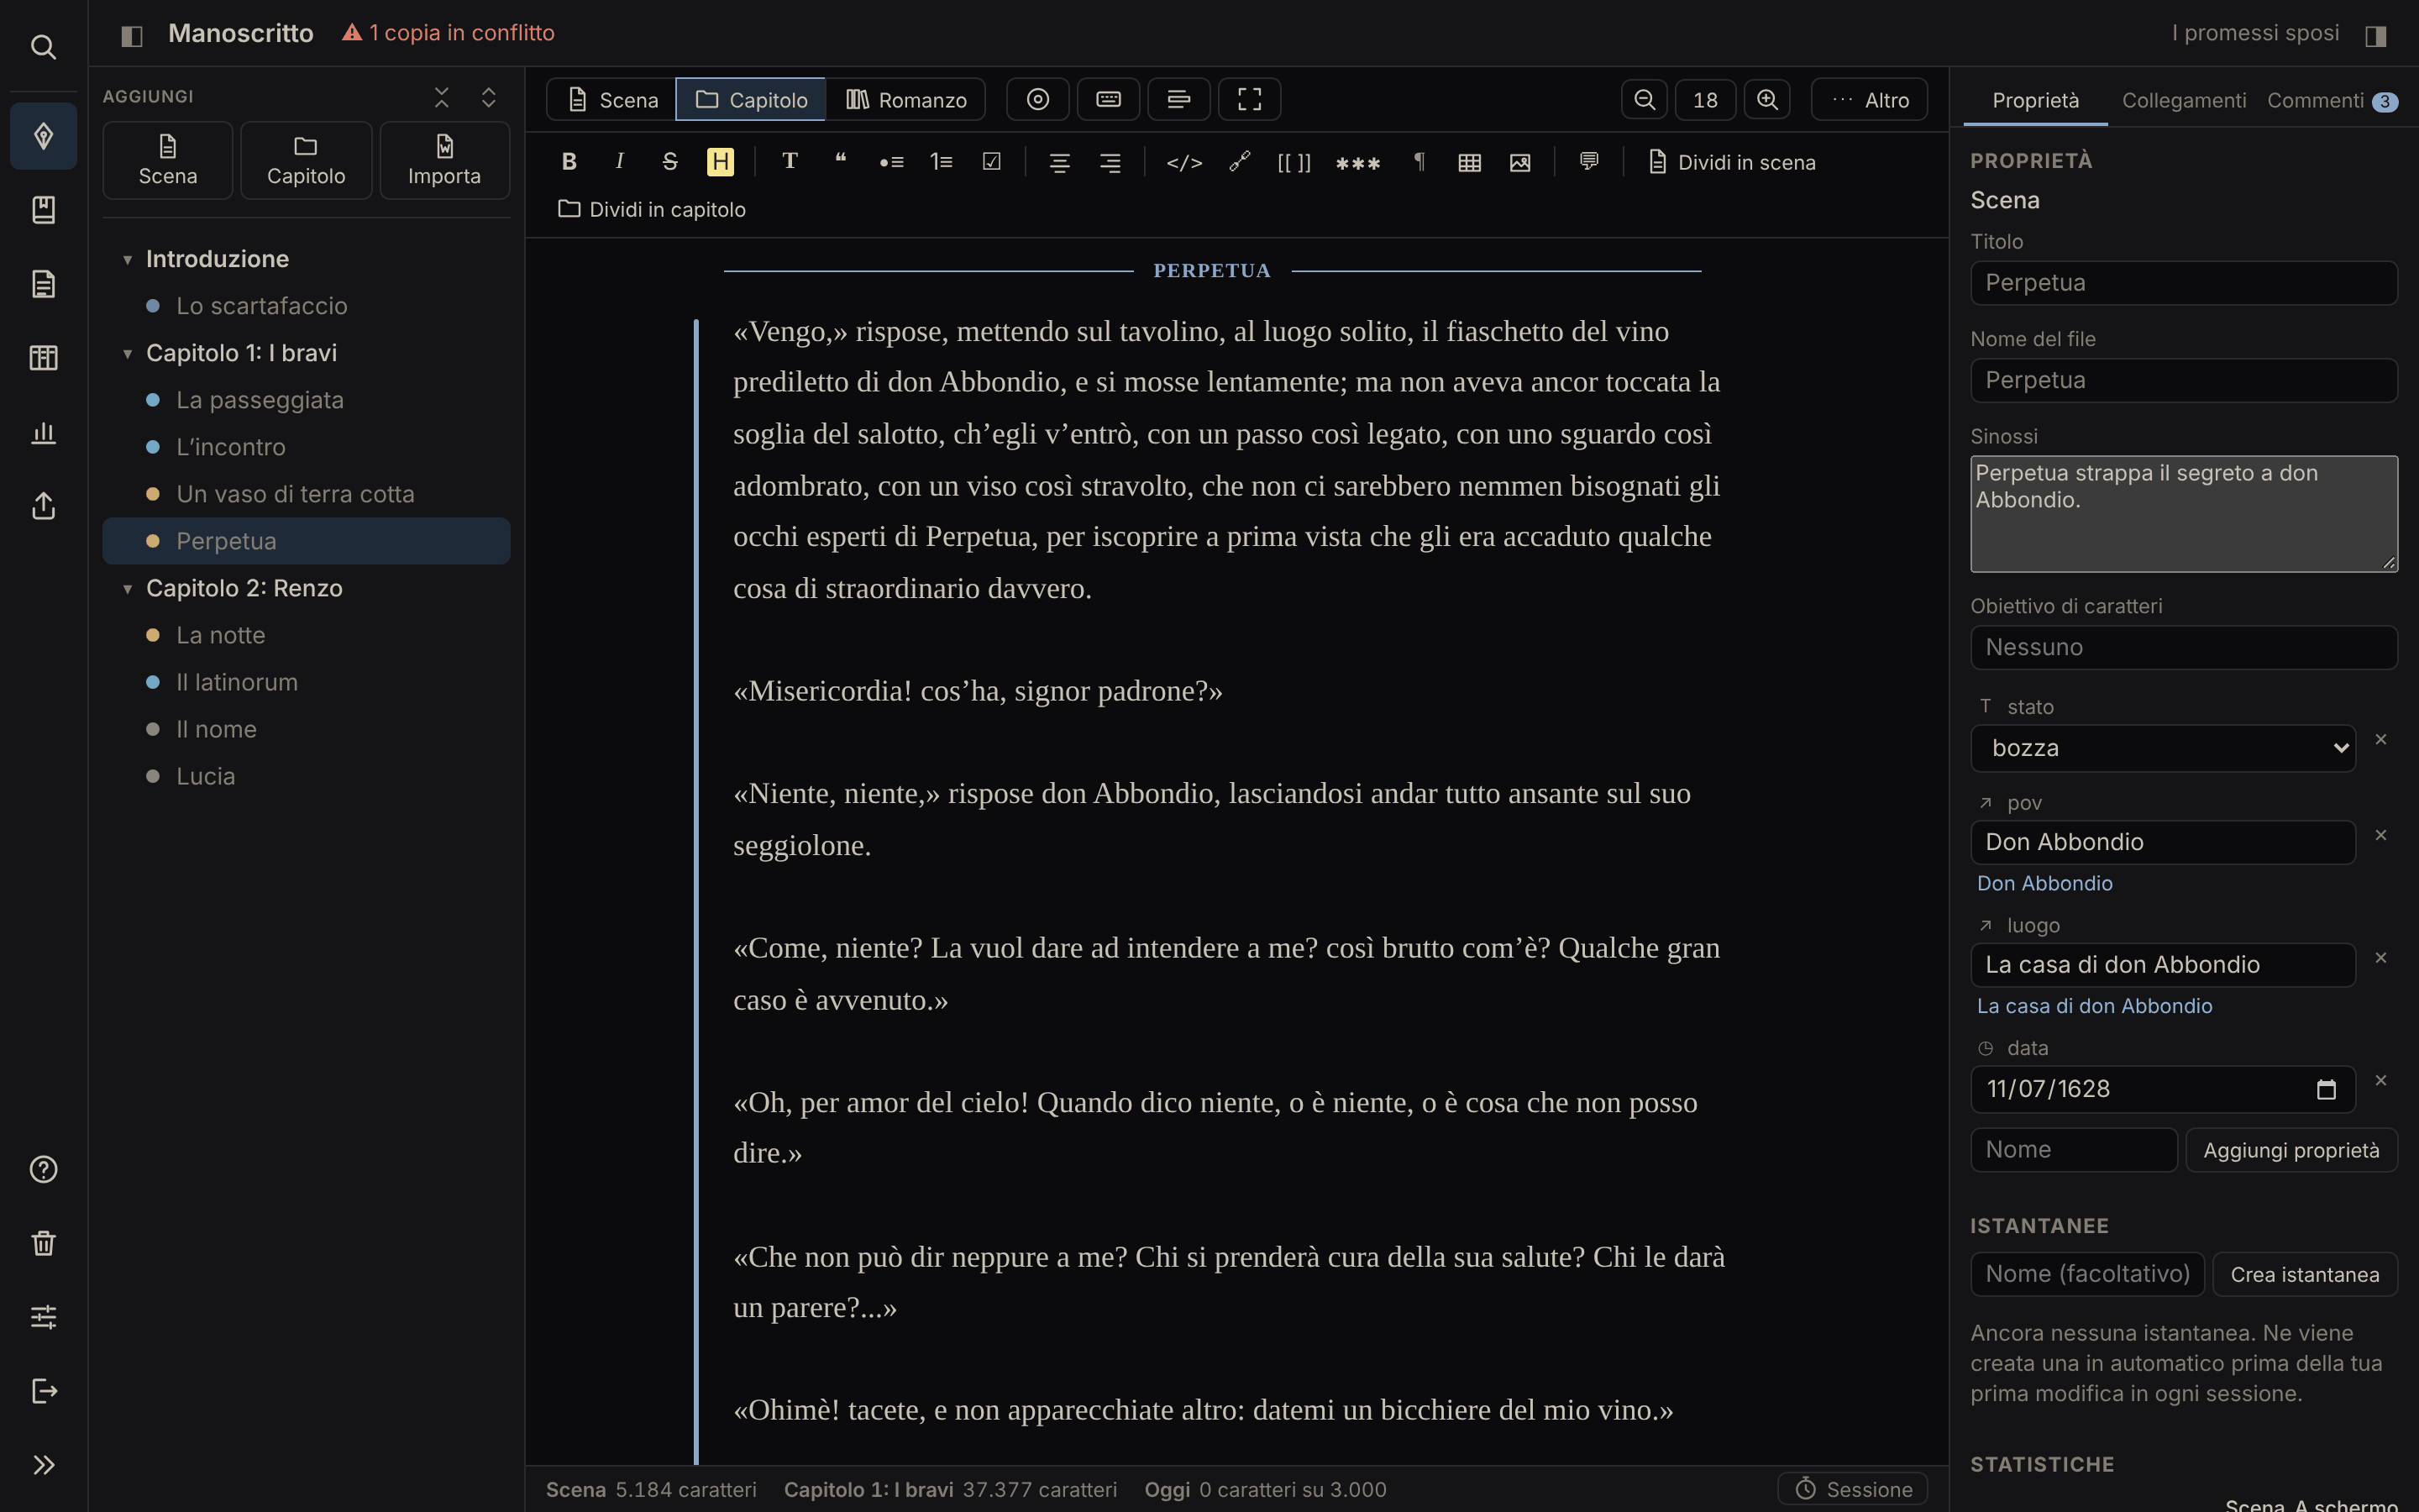Insert an image
2419x1512 pixels.
click(1519, 162)
